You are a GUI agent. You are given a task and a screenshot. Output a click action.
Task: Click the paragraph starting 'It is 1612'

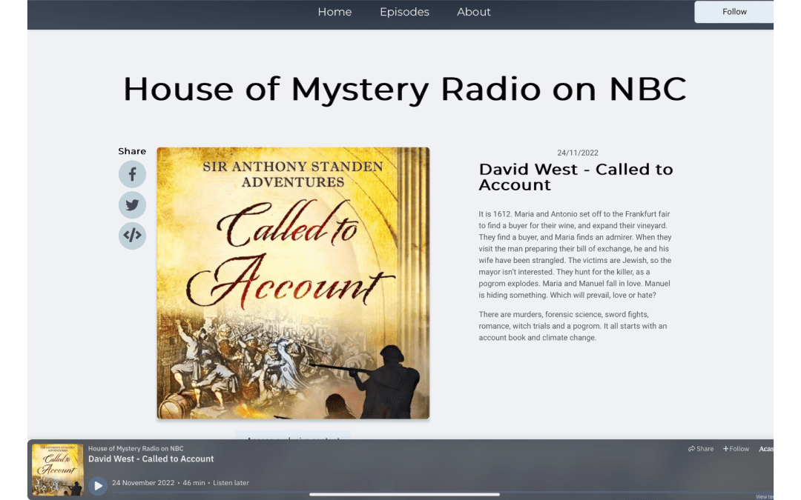tap(576, 255)
